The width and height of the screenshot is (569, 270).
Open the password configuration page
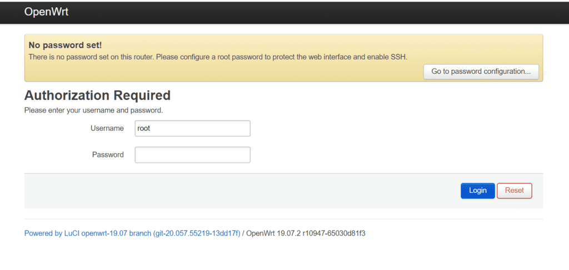481,72
